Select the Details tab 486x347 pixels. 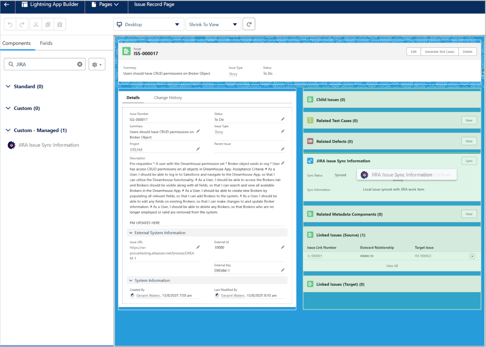[x=133, y=98]
